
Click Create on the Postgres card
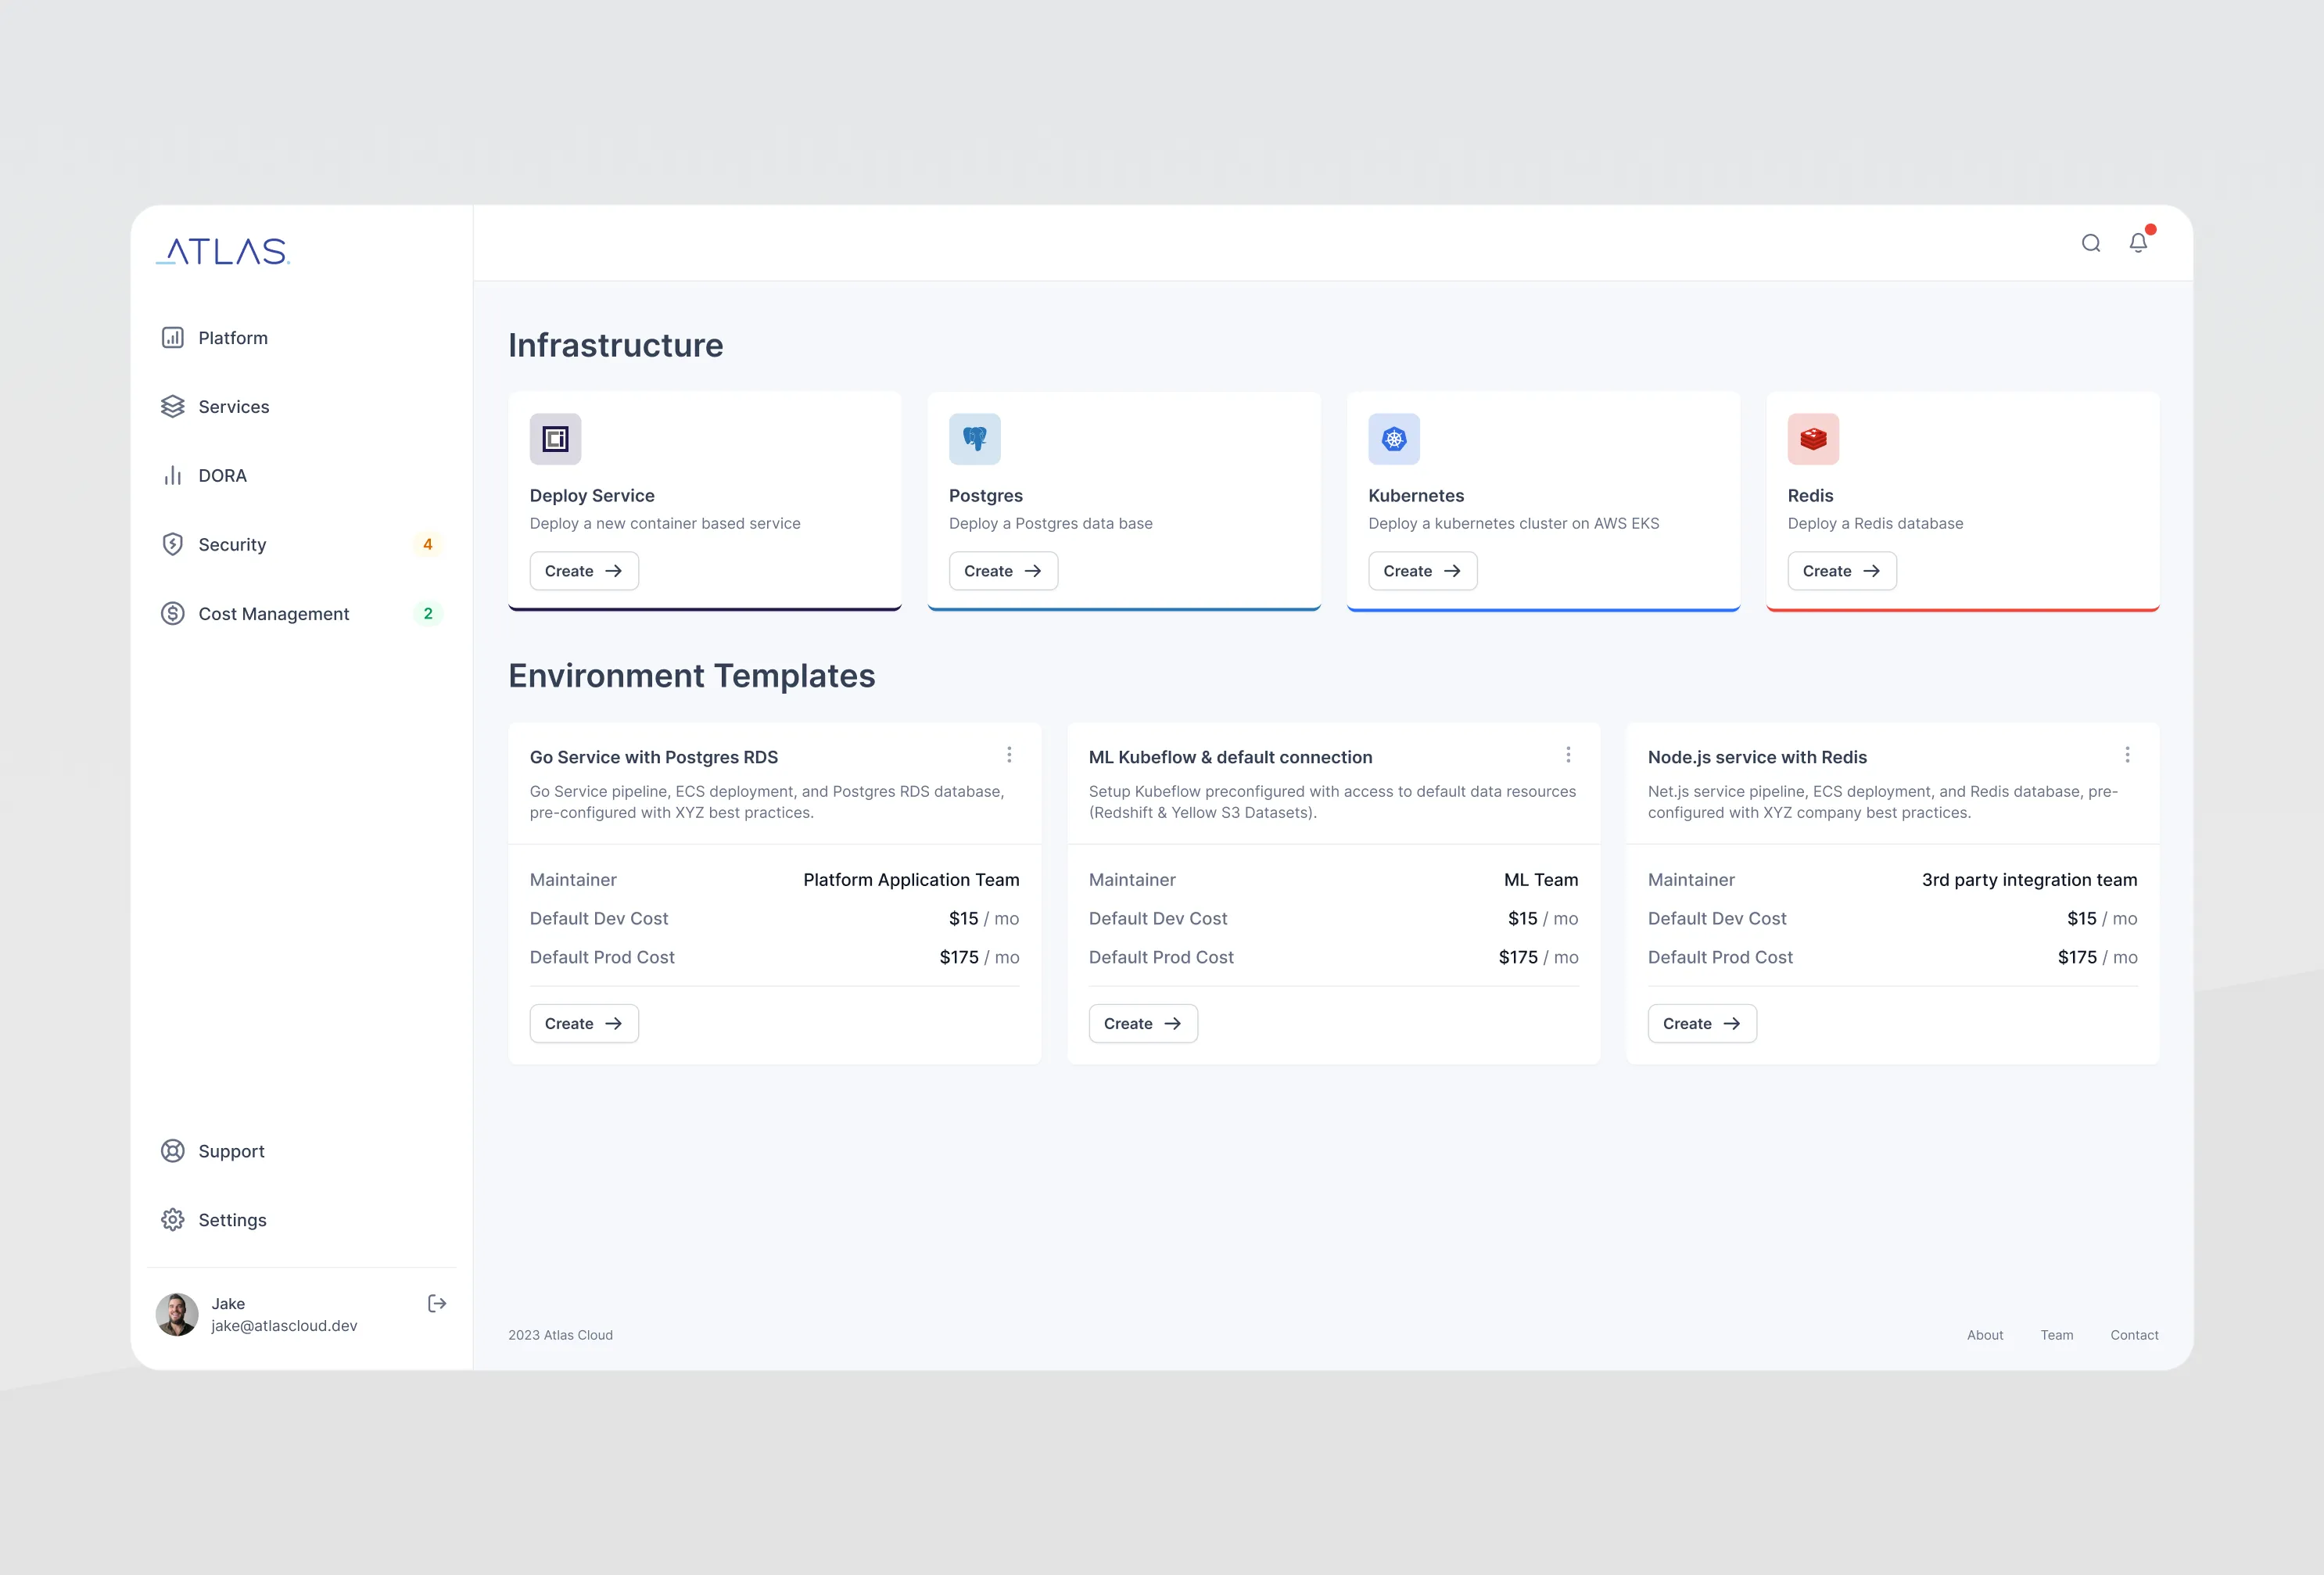pos(1003,571)
